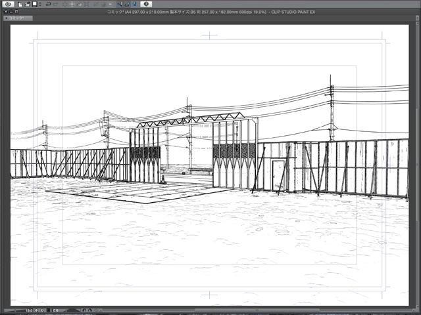Image resolution: width=421 pixels, height=315 pixels.
Task: Click the Reset Rotation icon
Action: tap(95, 310)
